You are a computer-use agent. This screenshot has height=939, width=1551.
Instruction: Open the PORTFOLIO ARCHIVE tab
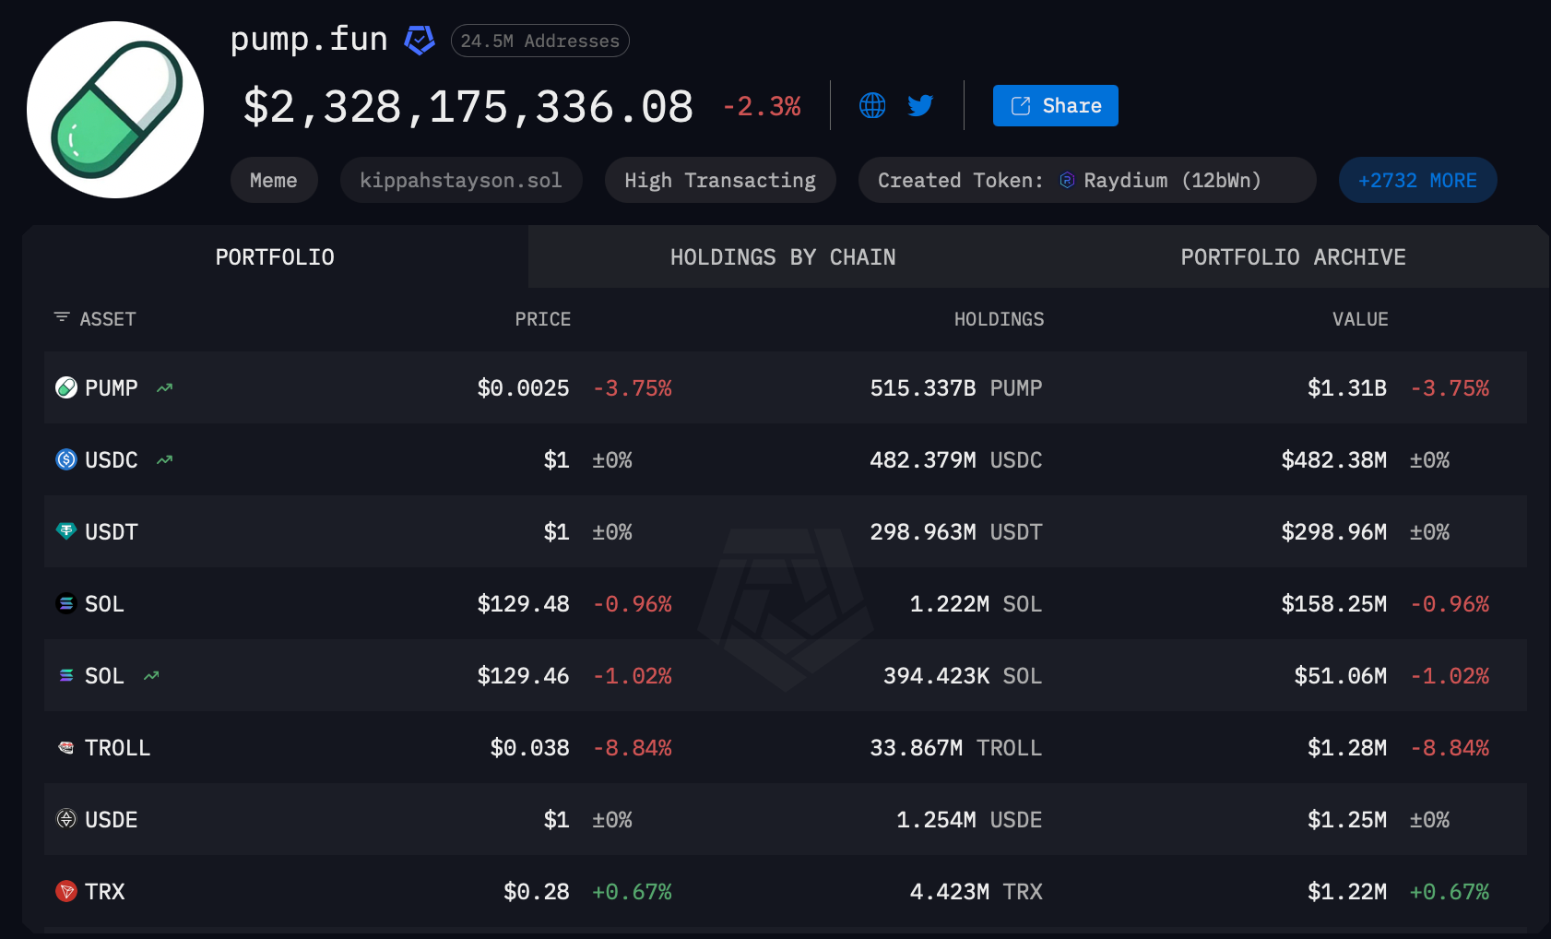click(1293, 256)
